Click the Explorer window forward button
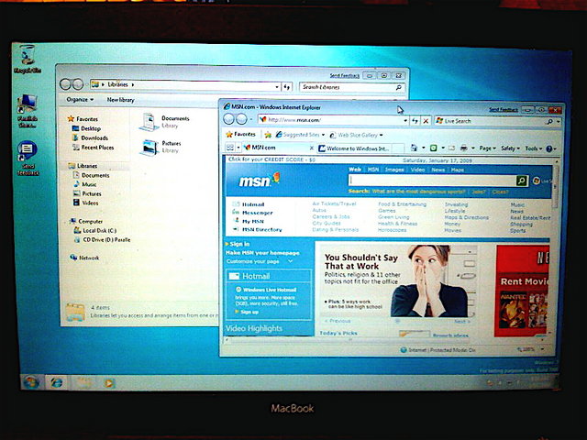 78,84
